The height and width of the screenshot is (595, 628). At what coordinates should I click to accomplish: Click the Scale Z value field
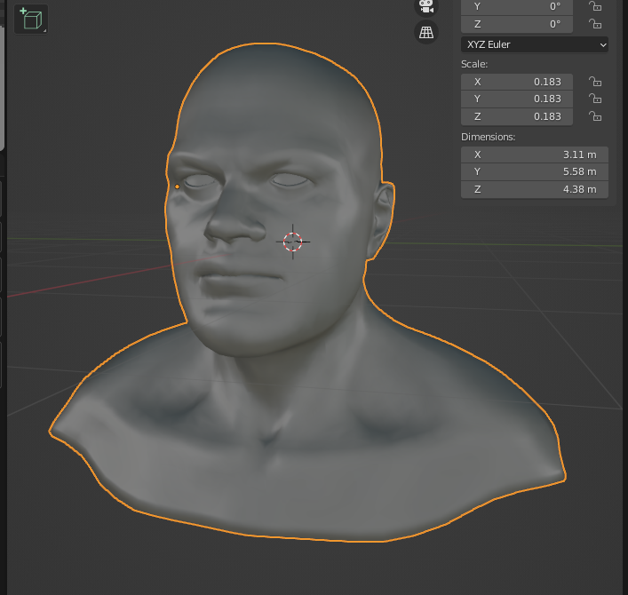[520, 116]
